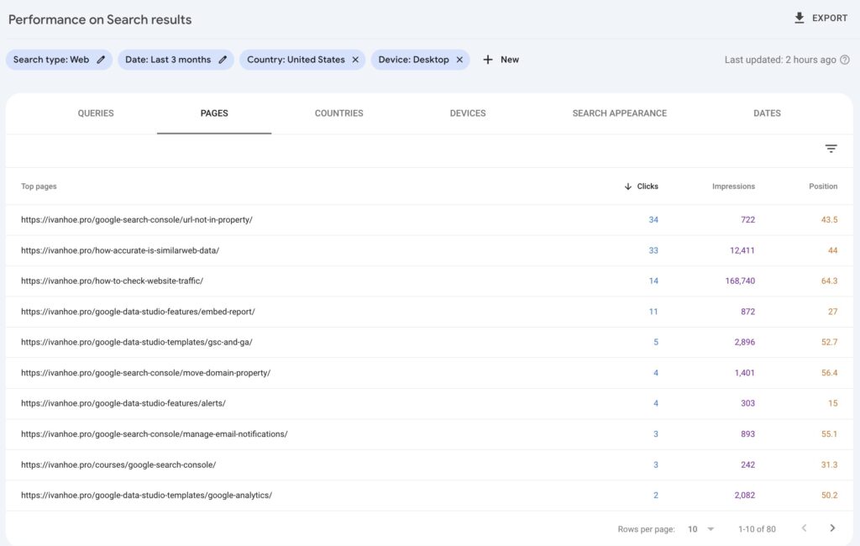Viewport: 860px width, 546px height.
Task: Sort table by Position column
Action: click(823, 186)
